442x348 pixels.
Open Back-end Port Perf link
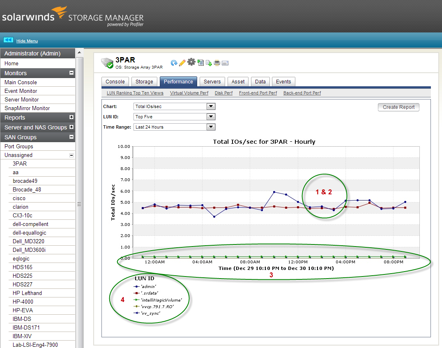[302, 93]
